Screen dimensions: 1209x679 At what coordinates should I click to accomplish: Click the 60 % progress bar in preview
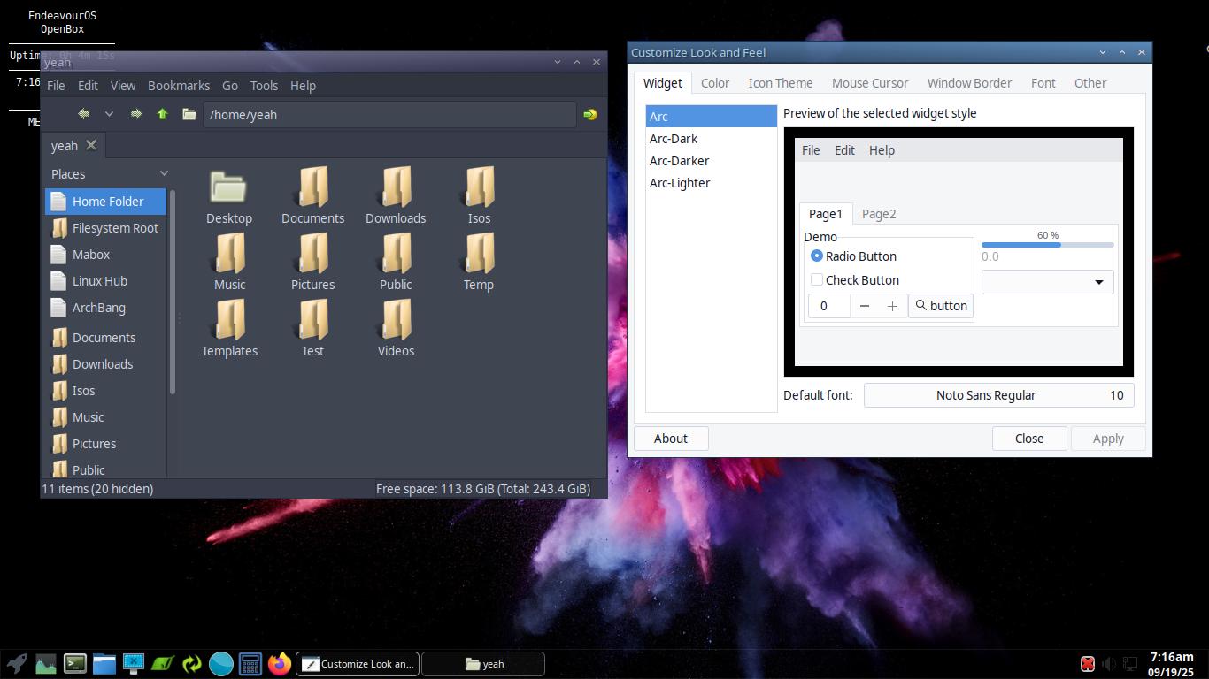1047,244
